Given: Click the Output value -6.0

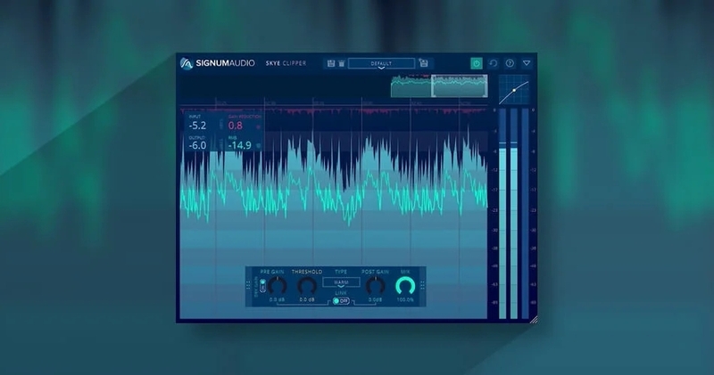Looking at the screenshot, I should pyautogui.click(x=197, y=145).
